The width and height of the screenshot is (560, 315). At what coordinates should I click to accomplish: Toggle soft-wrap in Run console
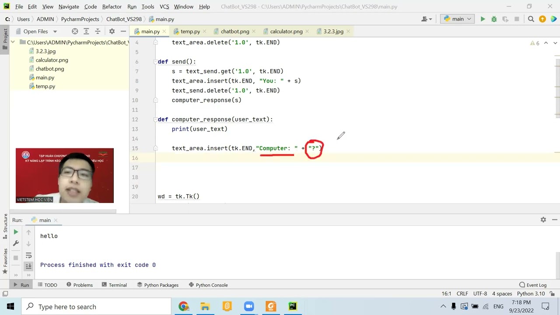click(29, 255)
